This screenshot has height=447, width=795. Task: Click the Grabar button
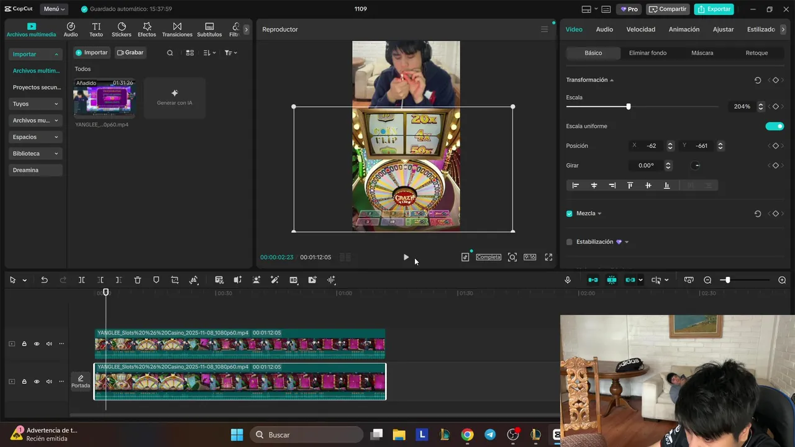(x=130, y=53)
